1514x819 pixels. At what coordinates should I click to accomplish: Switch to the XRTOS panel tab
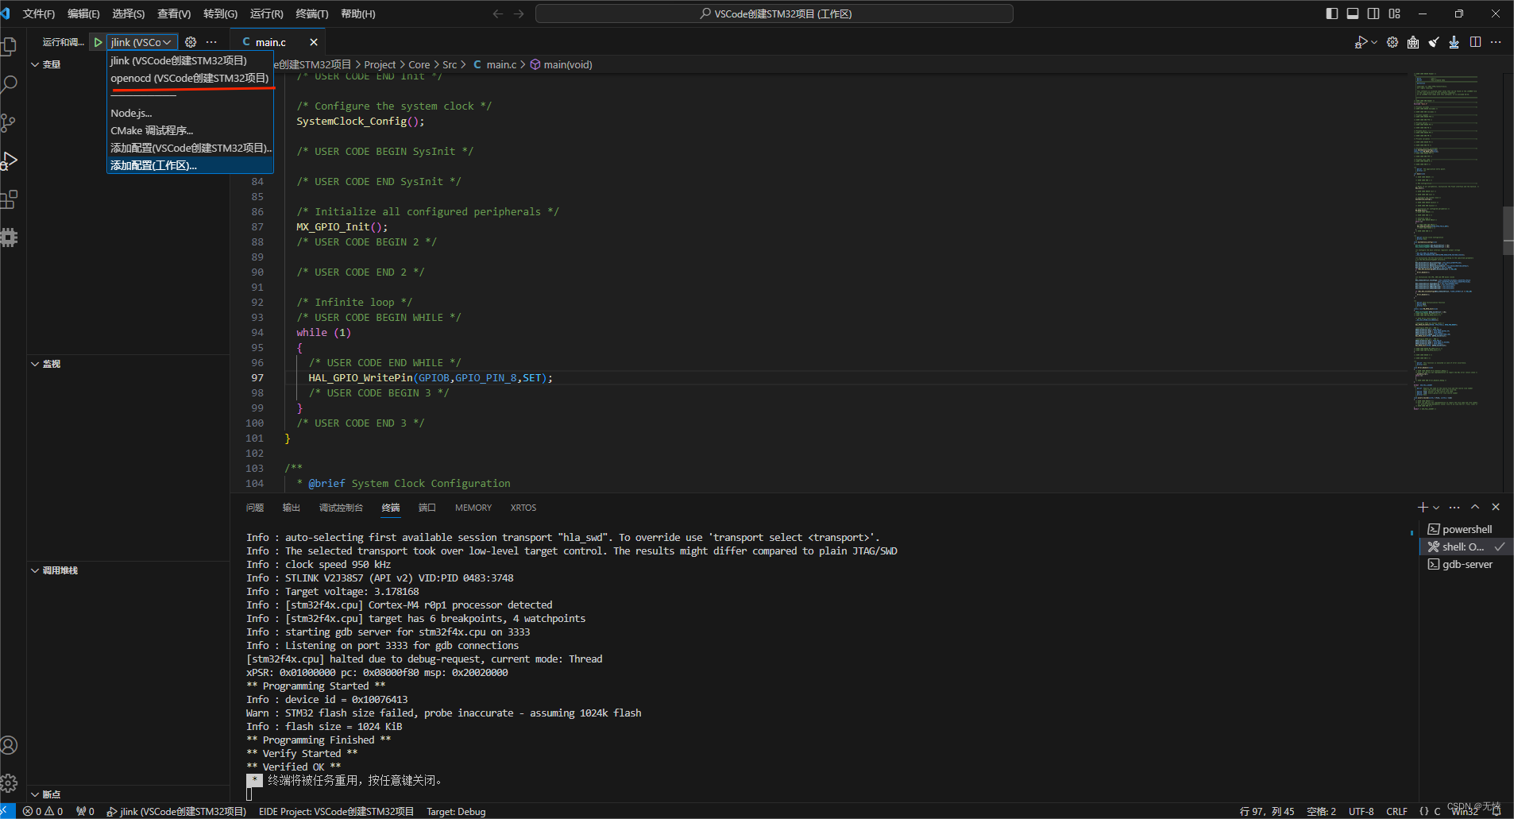click(523, 508)
